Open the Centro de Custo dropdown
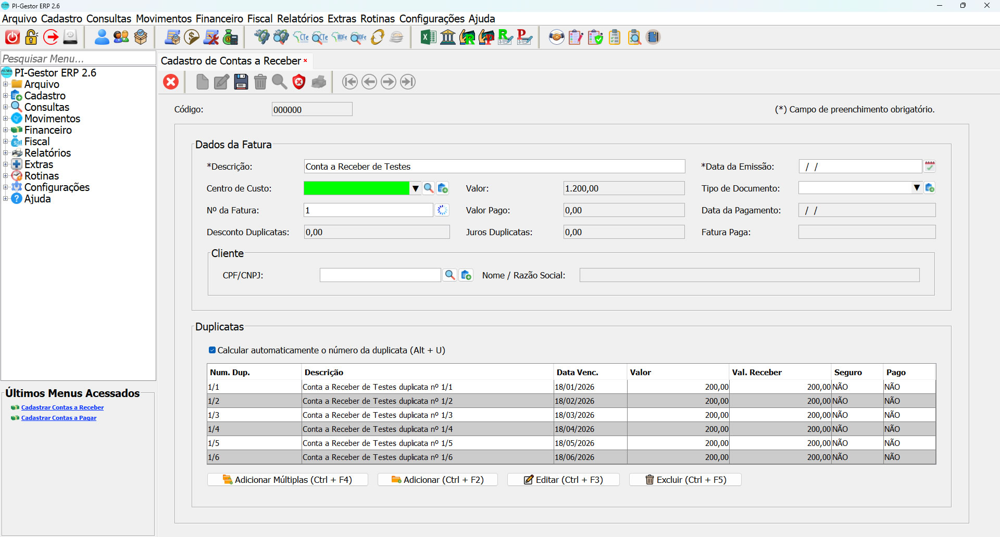Screen dimensions: 1000x537 pos(415,188)
